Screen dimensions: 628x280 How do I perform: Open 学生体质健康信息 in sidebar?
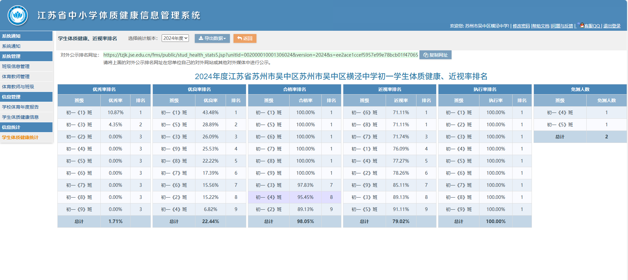click(x=26, y=117)
